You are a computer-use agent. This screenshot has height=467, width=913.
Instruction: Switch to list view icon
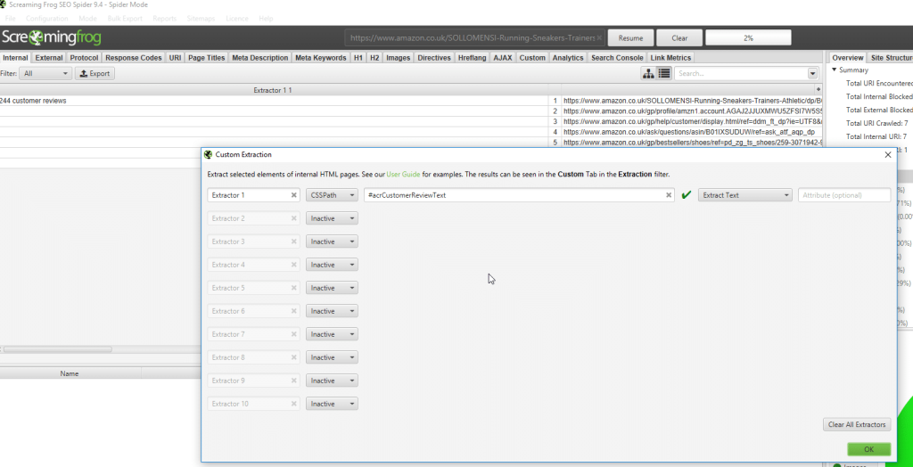click(664, 73)
